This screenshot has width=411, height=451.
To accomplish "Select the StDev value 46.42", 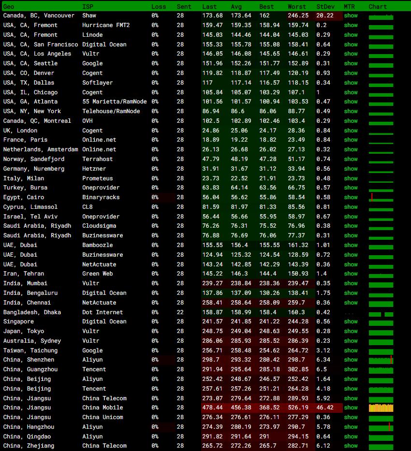I will pos(325,407).
